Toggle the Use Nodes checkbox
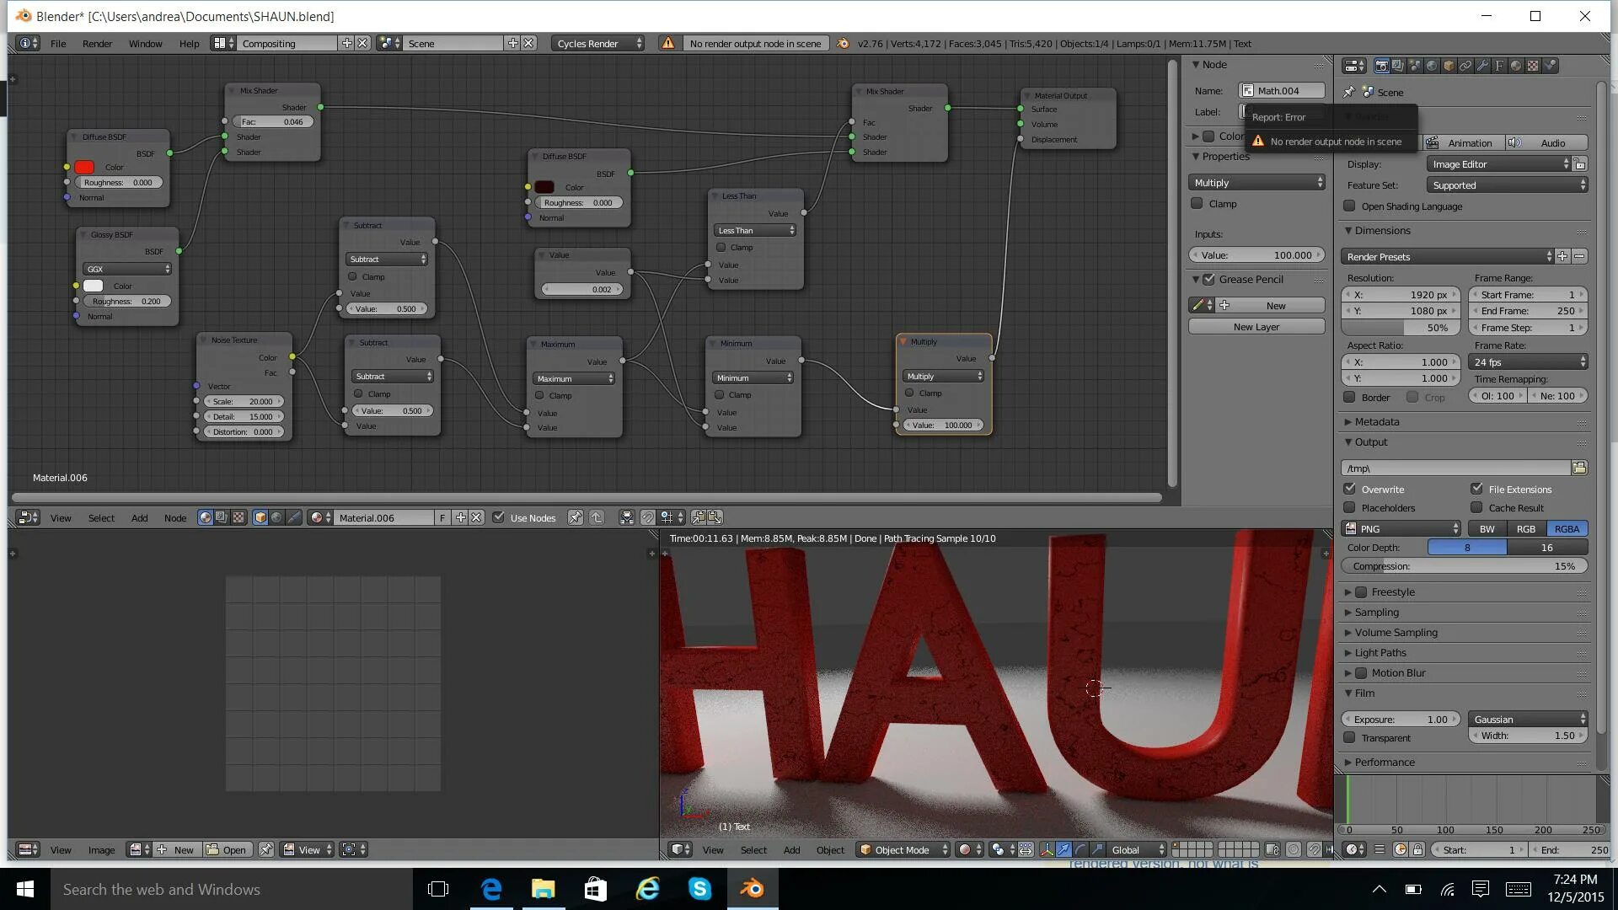The image size is (1618, 910). (x=499, y=517)
